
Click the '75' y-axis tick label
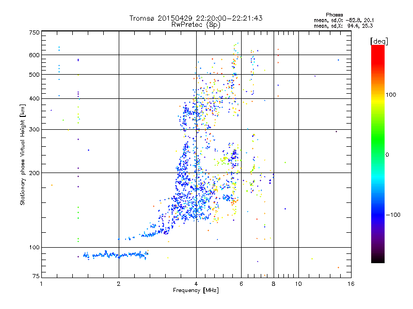click(36, 276)
